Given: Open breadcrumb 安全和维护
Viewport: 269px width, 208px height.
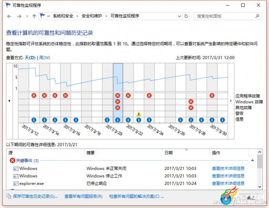Looking at the screenshot, I should [92, 16].
